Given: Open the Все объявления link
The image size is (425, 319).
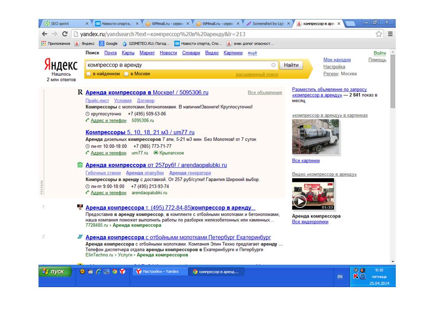Looking at the screenshot, I should pos(265,93).
